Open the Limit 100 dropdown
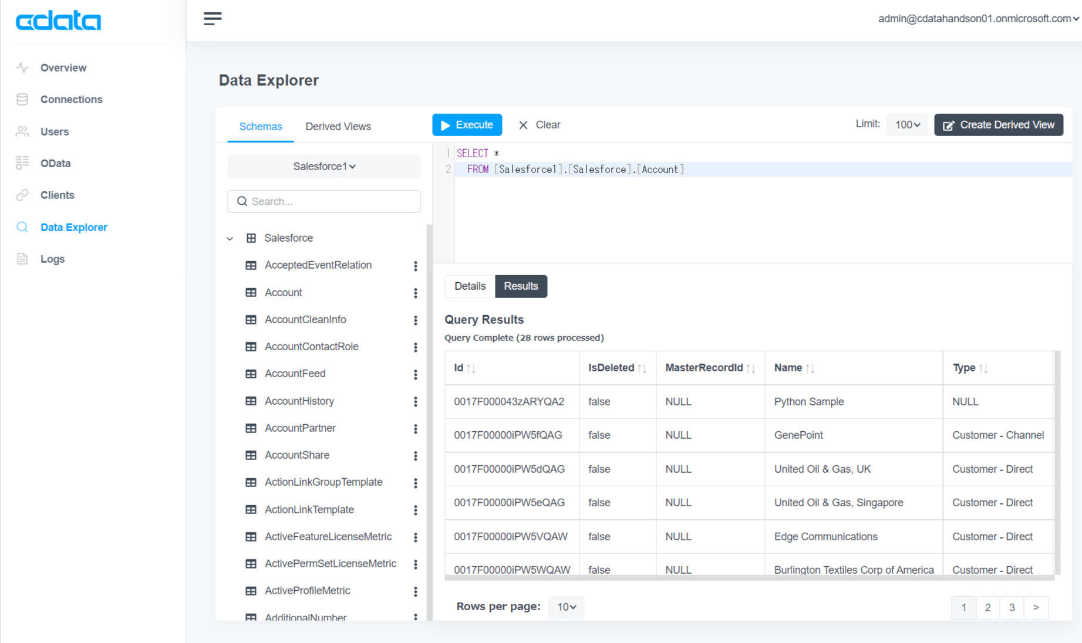1082x643 pixels. (907, 125)
